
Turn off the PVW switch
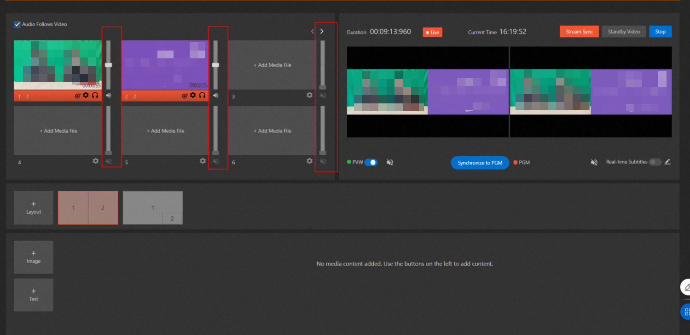click(371, 162)
